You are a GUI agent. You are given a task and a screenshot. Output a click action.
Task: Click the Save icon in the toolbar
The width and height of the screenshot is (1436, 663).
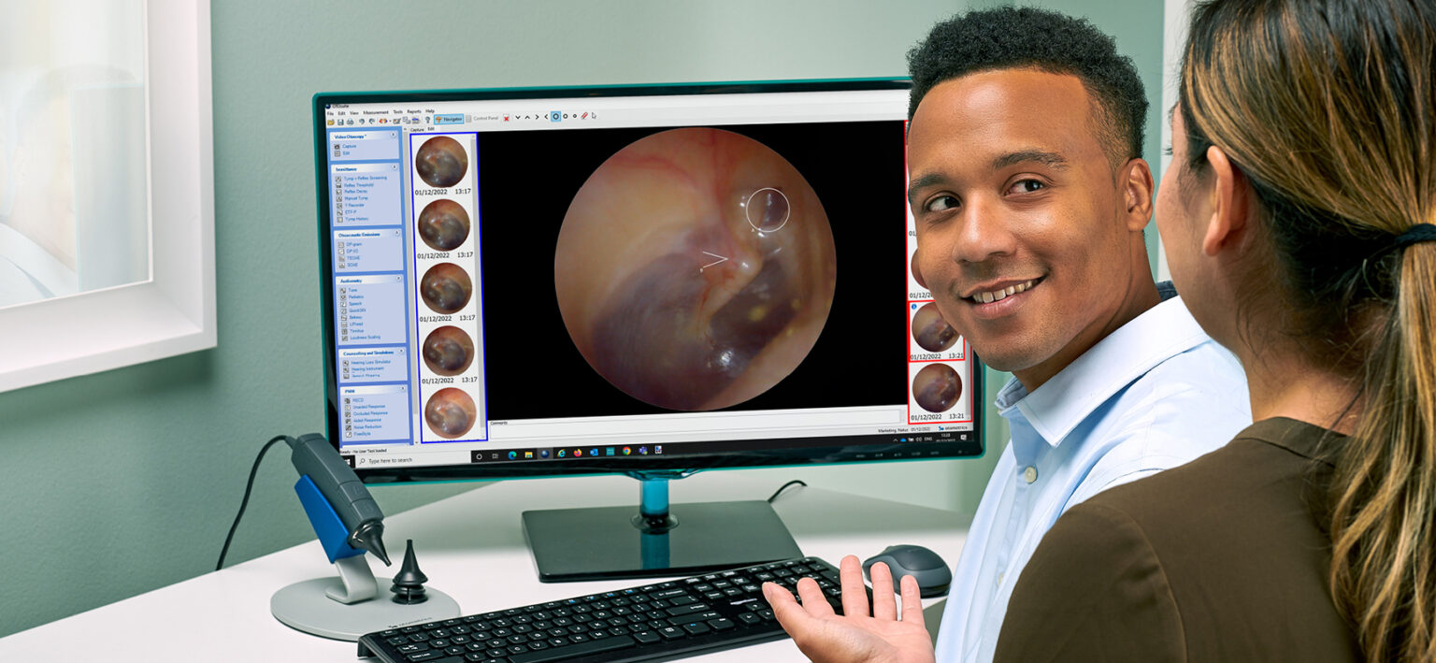click(x=340, y=118)
